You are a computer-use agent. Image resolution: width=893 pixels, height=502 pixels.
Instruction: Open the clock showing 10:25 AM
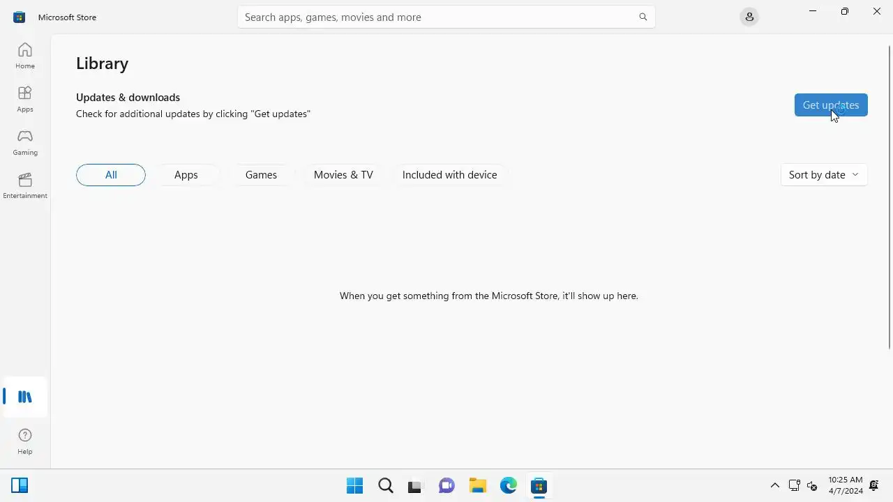tap(846, 485)
